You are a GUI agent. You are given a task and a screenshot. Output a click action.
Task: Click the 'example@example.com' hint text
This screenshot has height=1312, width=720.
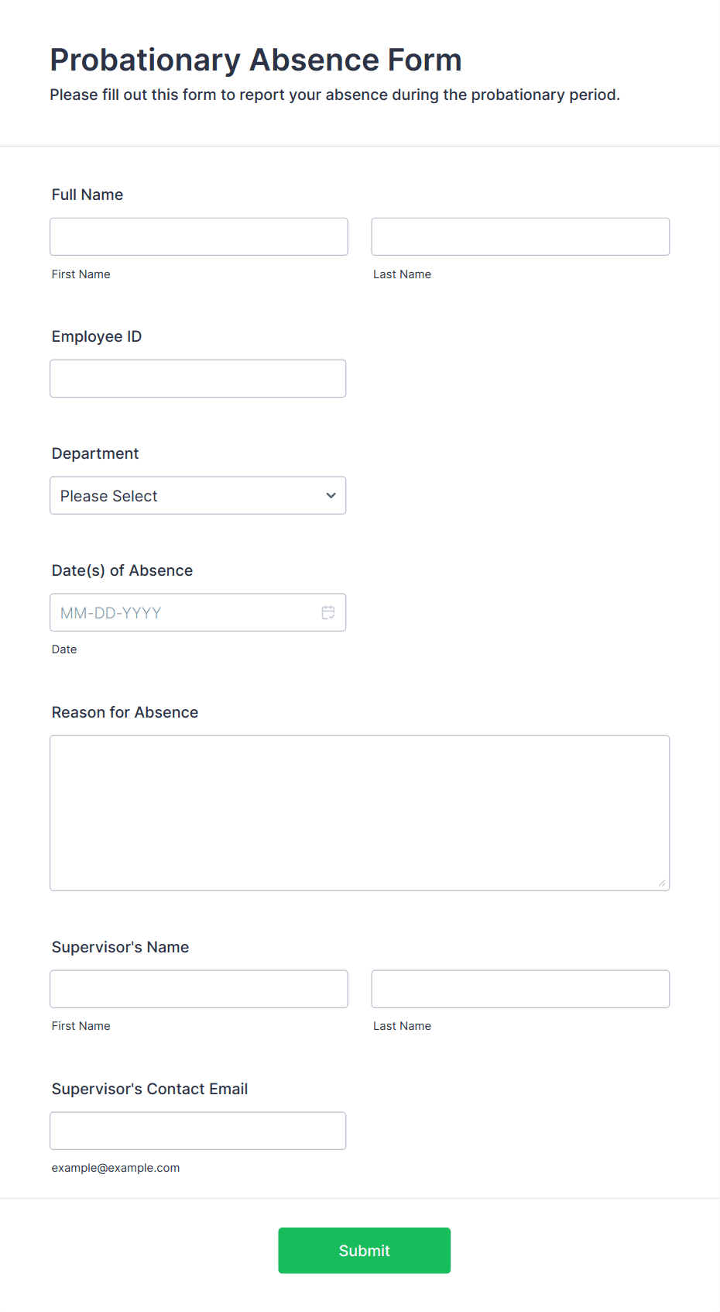[115, 1168]
